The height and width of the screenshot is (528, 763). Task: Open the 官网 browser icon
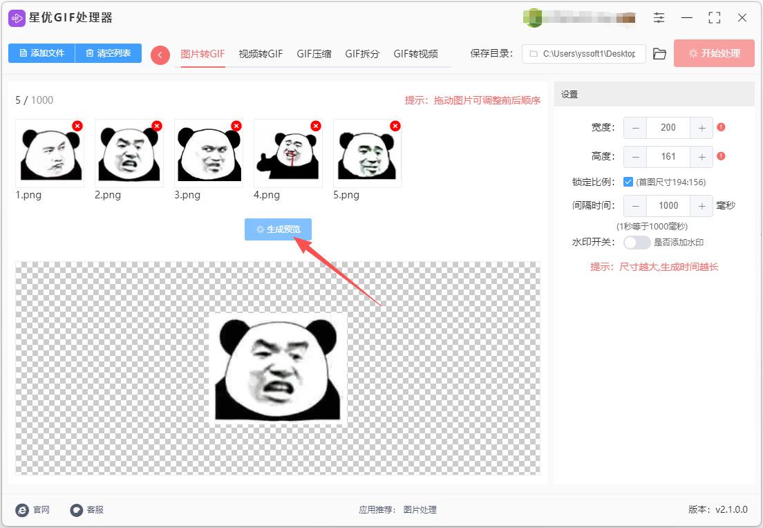(22, 510)
